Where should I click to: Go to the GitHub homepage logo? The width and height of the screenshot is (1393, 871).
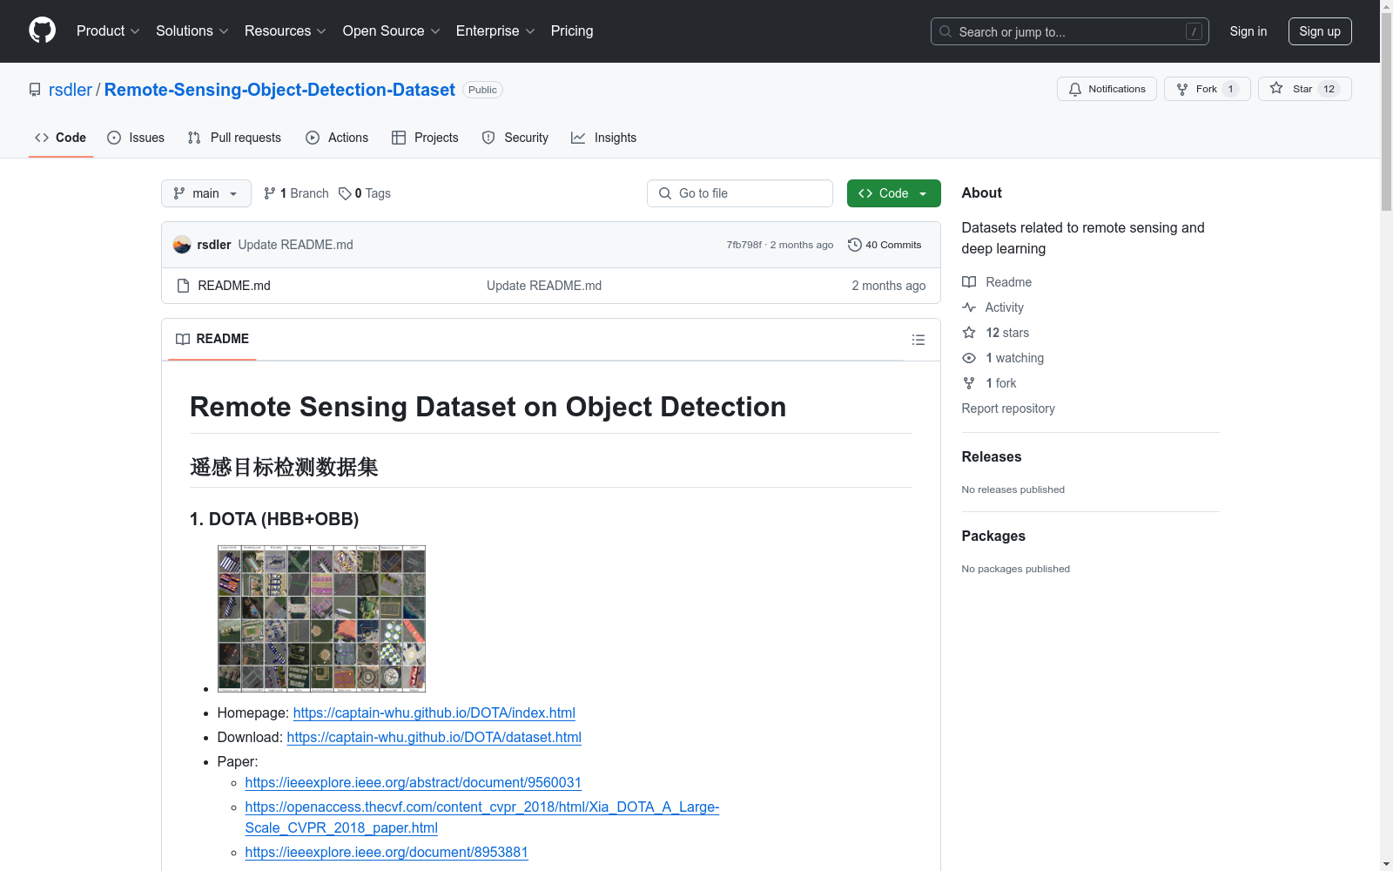42,30
